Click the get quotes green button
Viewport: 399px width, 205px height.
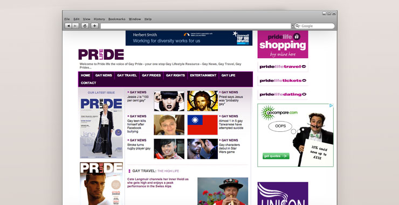(x=276, y=156)
